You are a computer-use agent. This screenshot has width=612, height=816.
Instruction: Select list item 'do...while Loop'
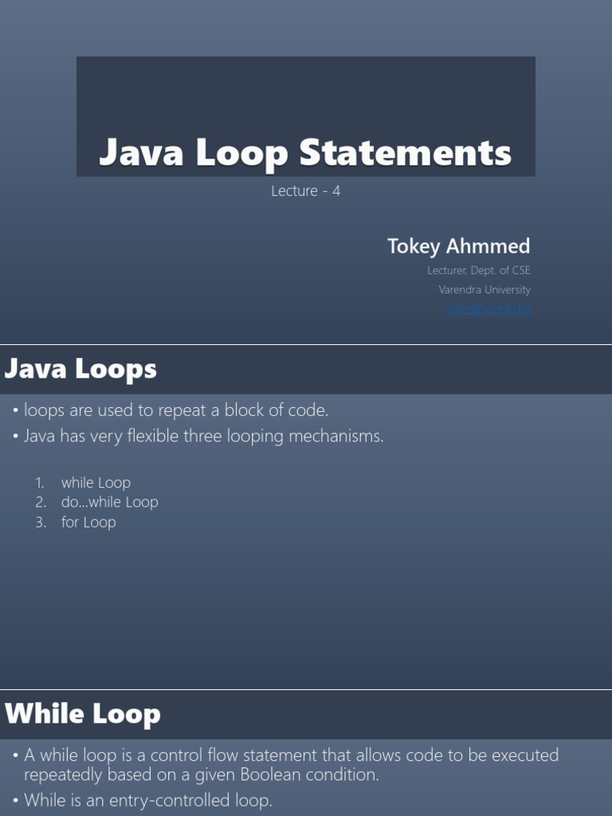pyautogui.click(x=109, y=502)
